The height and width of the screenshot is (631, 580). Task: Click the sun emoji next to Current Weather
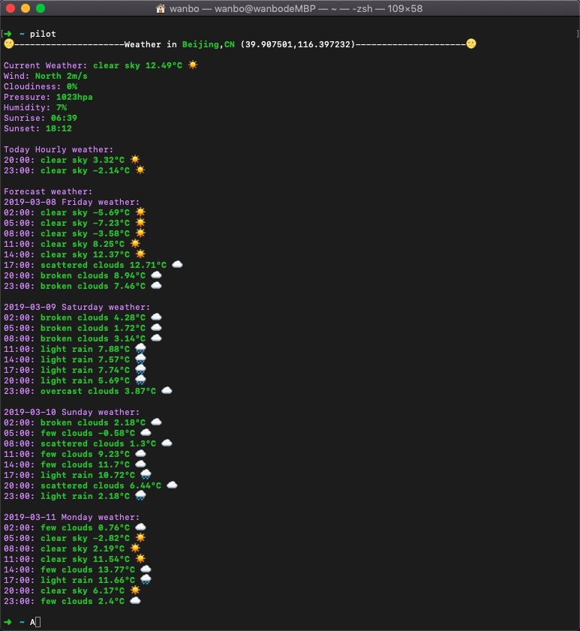click(193, 65)
